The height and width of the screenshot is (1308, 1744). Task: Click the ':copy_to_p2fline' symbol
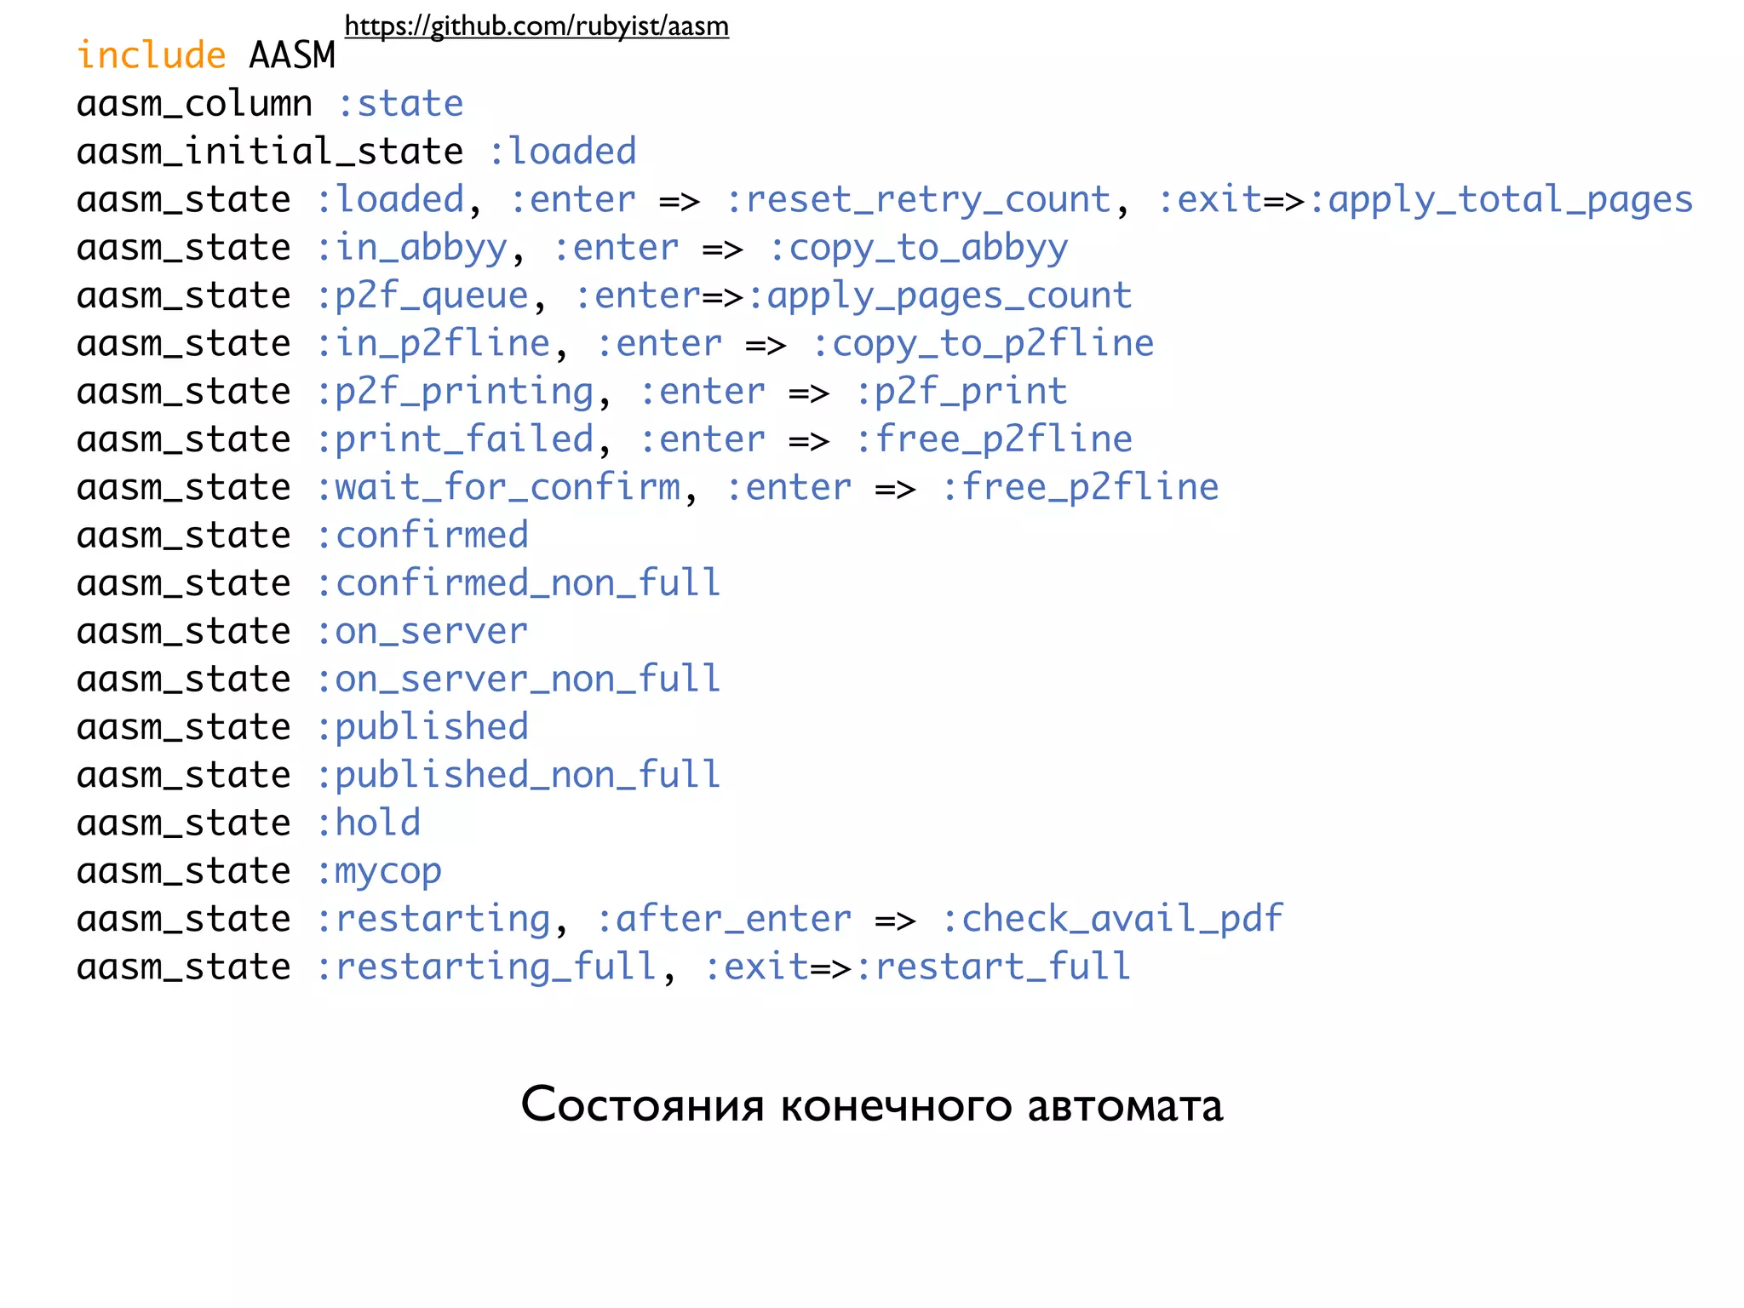click(x=983, y=344)
